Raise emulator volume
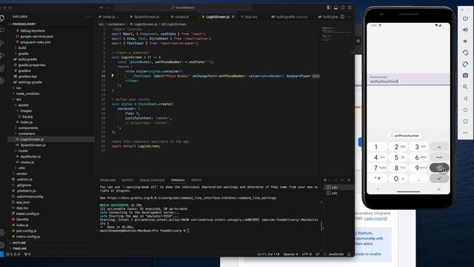This screenshot has height=267, width=474. (x=465, y=30)
